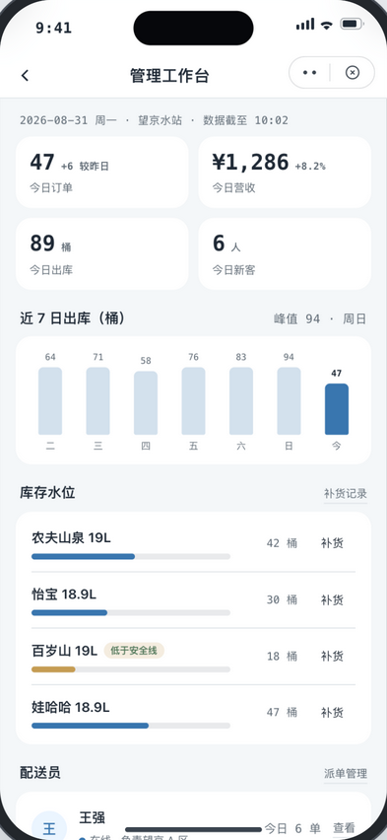
Task: Open the 今日出库 89 桶 card
Action: [102, 254]
